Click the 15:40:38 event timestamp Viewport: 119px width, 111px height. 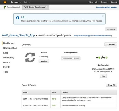click(36, 105)
